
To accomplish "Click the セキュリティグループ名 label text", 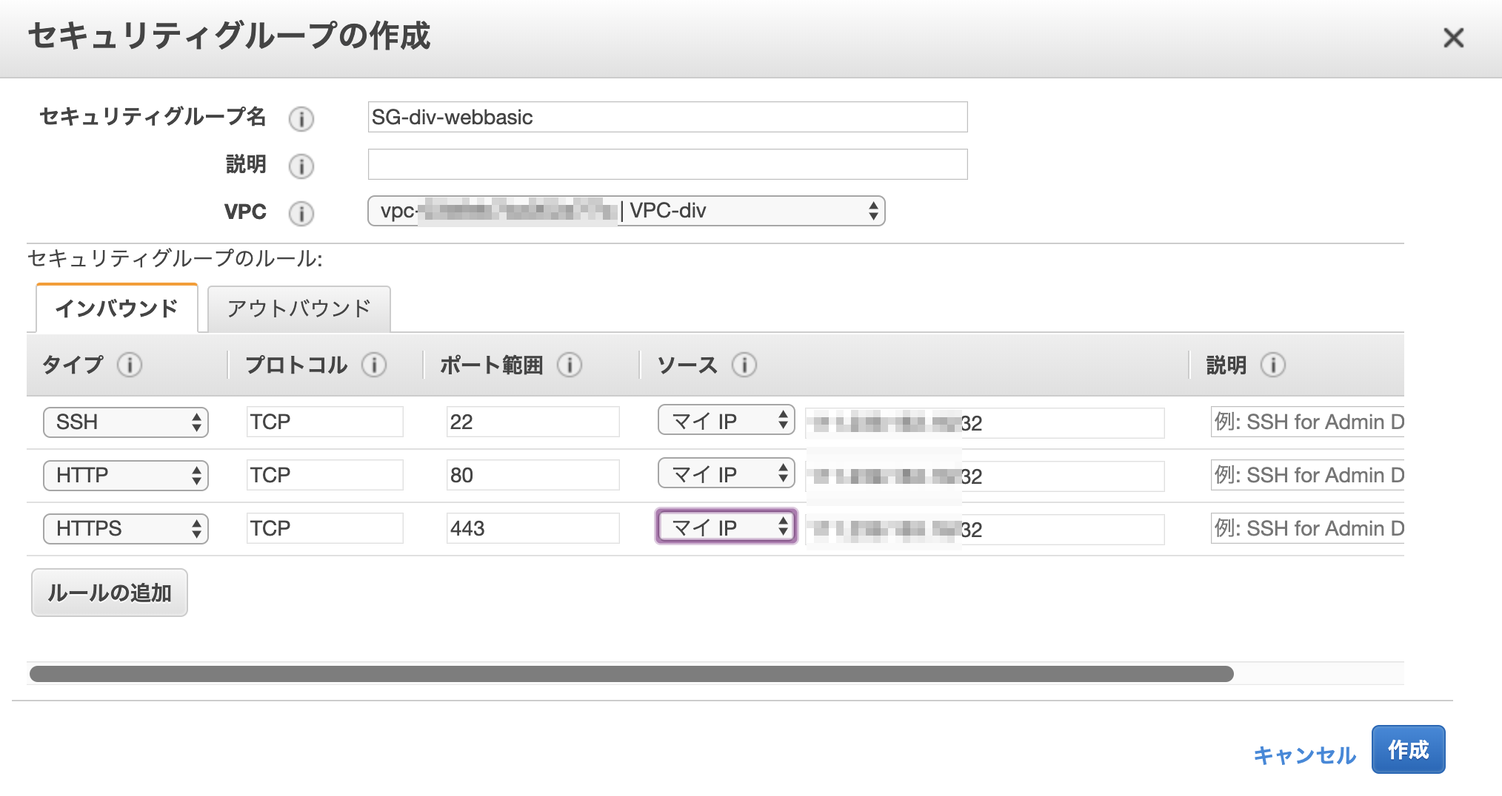I will [153, 117].
